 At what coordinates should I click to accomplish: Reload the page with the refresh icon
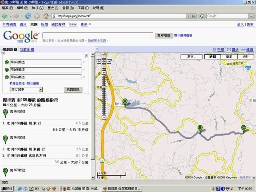click(x=28, y=16)
